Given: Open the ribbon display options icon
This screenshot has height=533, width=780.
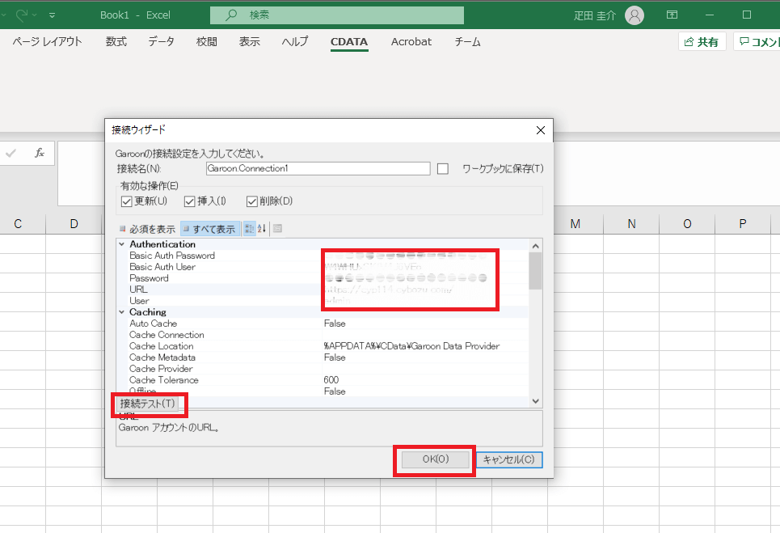Looking at the screenshot, I should coord(672,15).
